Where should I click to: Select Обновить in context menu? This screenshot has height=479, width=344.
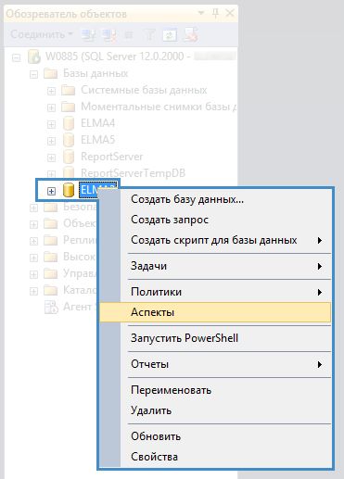[x=215, y=436]
